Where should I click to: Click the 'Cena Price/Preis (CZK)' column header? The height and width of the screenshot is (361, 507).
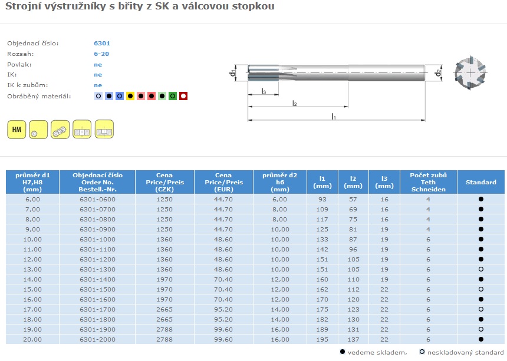pyautogui.click(x=164, y=182)
